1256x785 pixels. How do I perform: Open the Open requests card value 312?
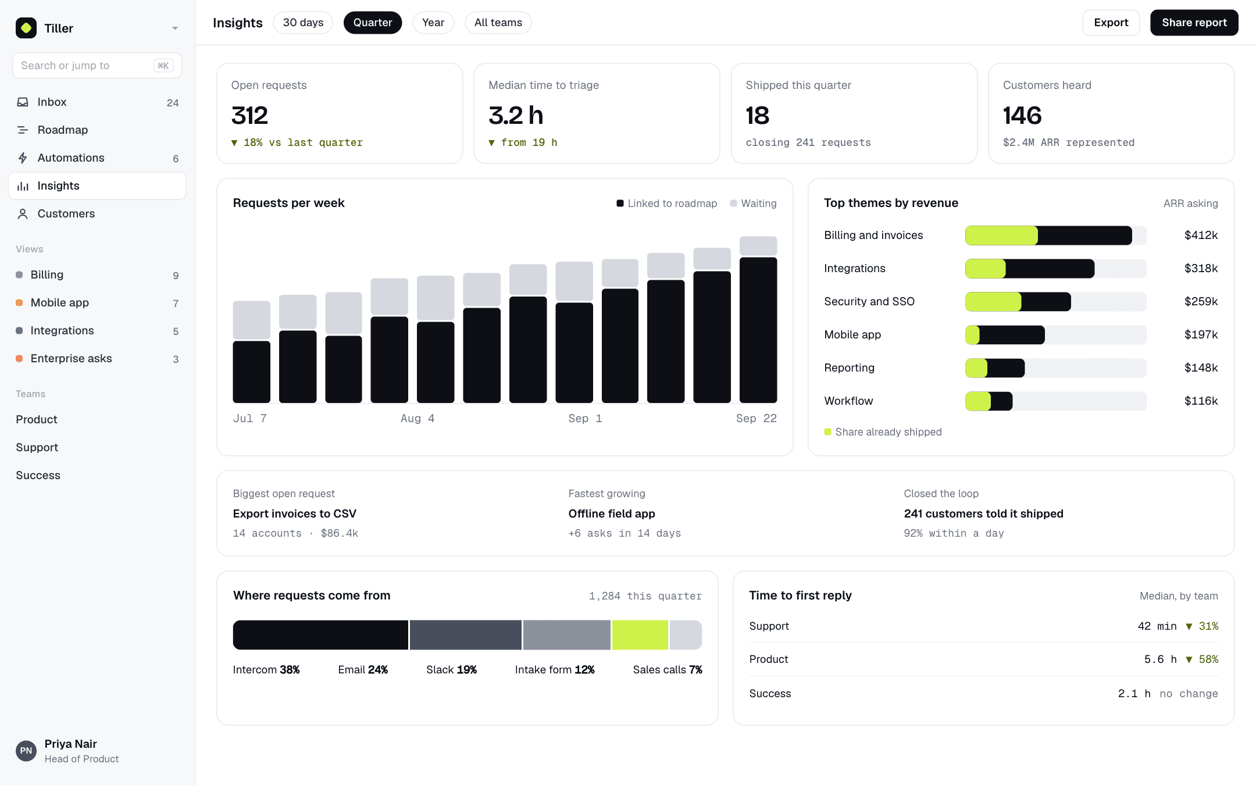250,115
